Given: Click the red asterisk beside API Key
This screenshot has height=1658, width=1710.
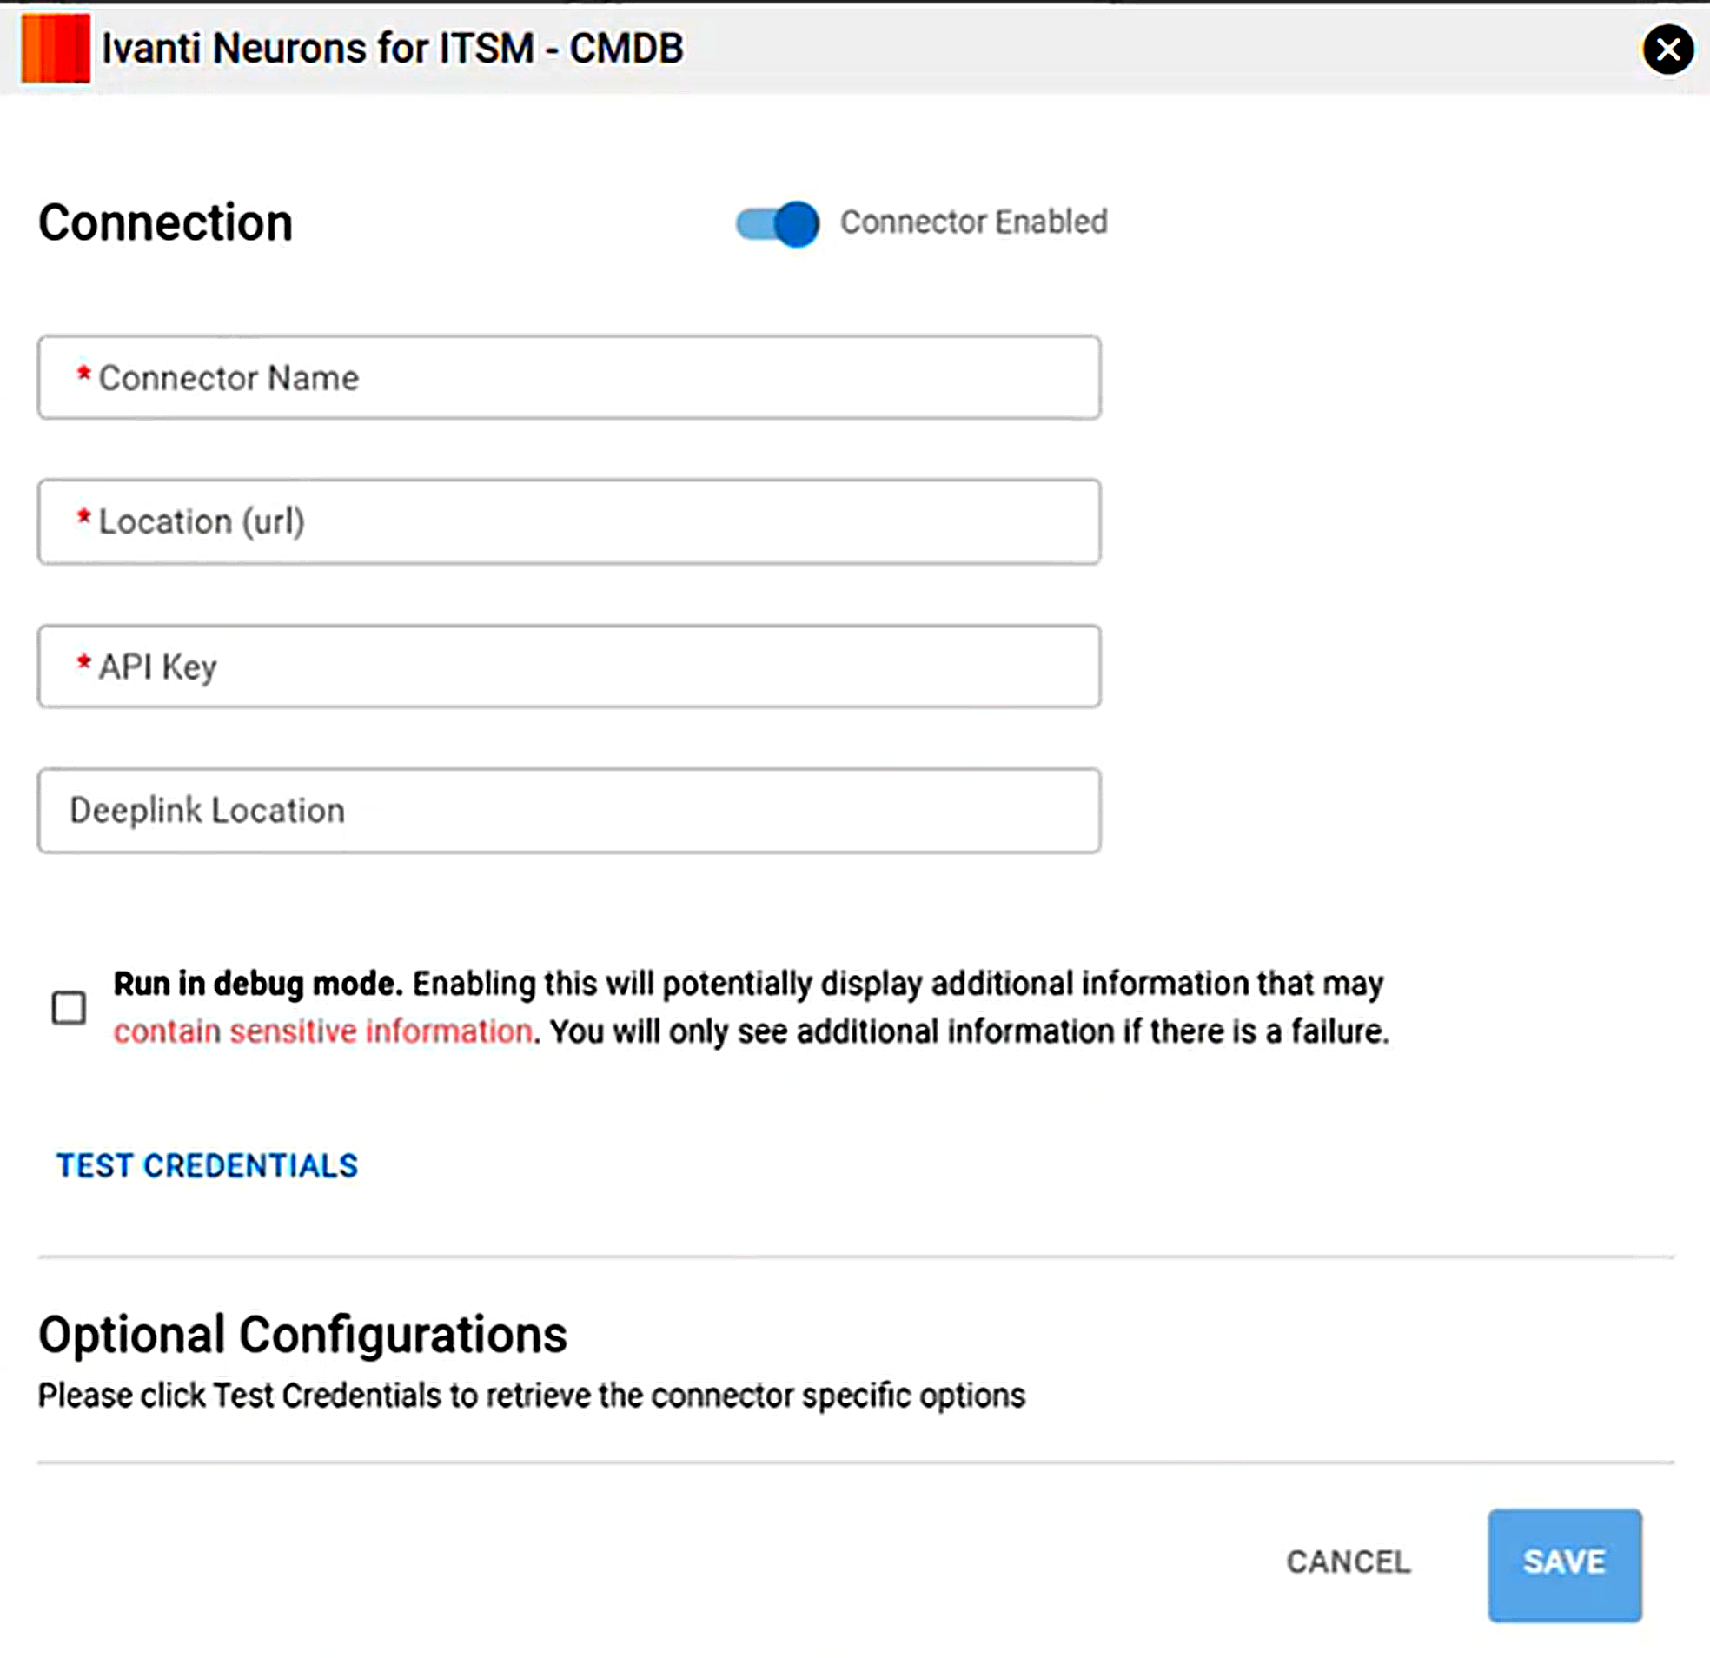Looking at the screenshot, I should (83, 663).
